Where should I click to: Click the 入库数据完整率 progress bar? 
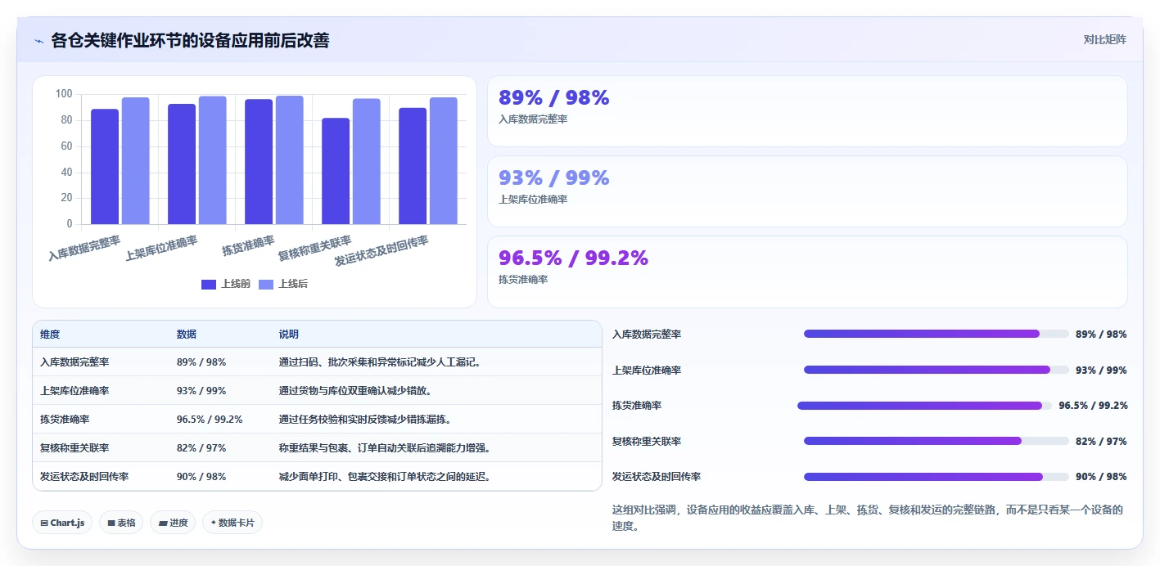point(937,334)
